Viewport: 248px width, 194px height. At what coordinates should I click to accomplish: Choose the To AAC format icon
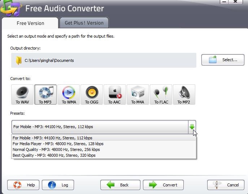115,95
